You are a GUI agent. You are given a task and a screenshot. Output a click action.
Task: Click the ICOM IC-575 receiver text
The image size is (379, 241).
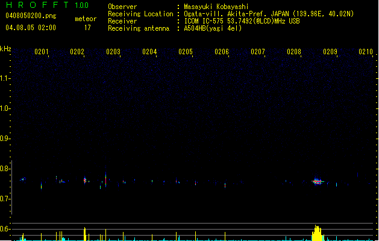tap(242, 21)
